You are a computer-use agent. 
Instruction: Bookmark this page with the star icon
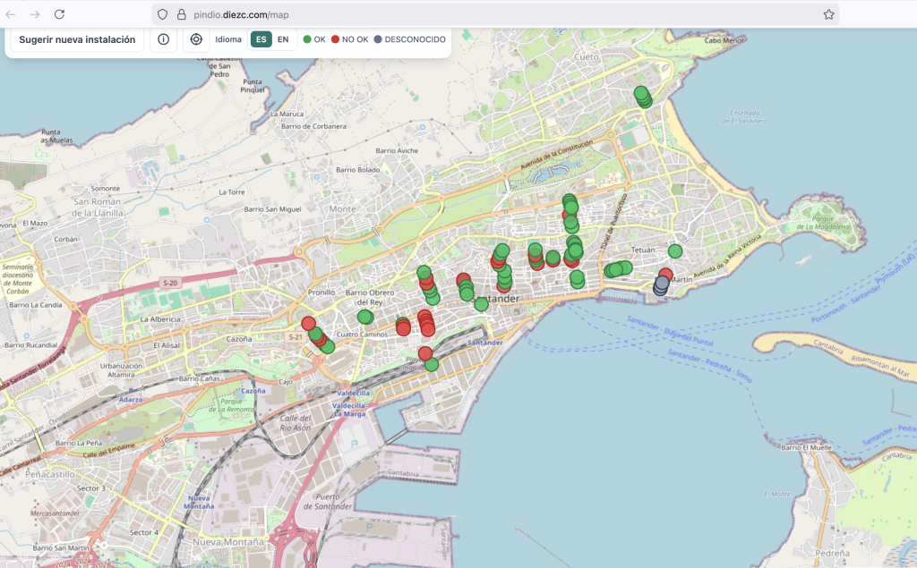click(x=828, y=14)
